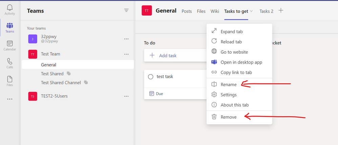This screenshot has width=338, height=145.
Task: Mark test task complete circle
Action: (151, 77)
